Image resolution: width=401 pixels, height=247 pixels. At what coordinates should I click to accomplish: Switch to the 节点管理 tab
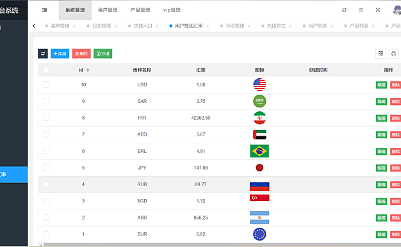click(x=235, y=26)
